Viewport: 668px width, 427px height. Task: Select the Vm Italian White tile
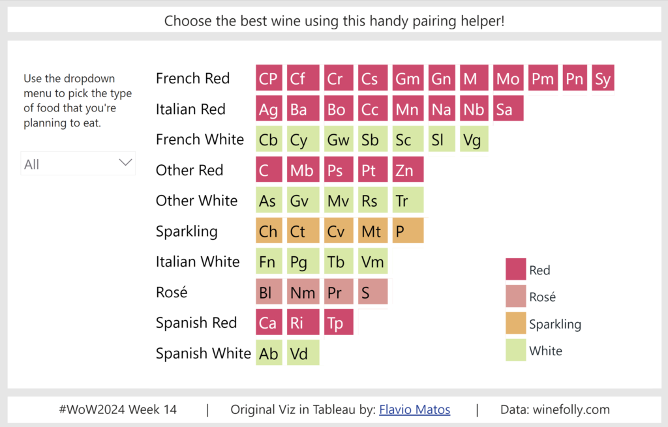click(372, 261)
